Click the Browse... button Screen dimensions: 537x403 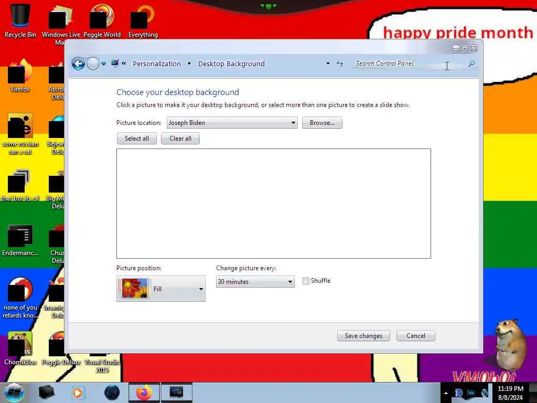322,123
